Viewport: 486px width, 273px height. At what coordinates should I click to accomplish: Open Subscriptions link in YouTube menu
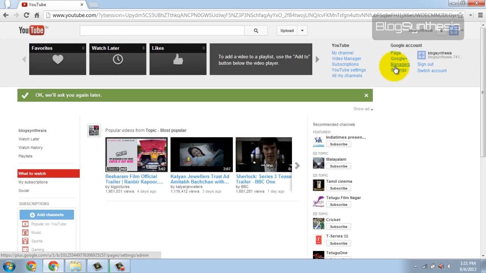coord(345,64)
